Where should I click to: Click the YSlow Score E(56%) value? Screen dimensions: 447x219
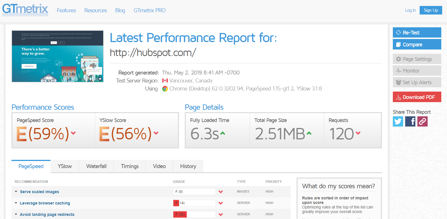point(126,134)
